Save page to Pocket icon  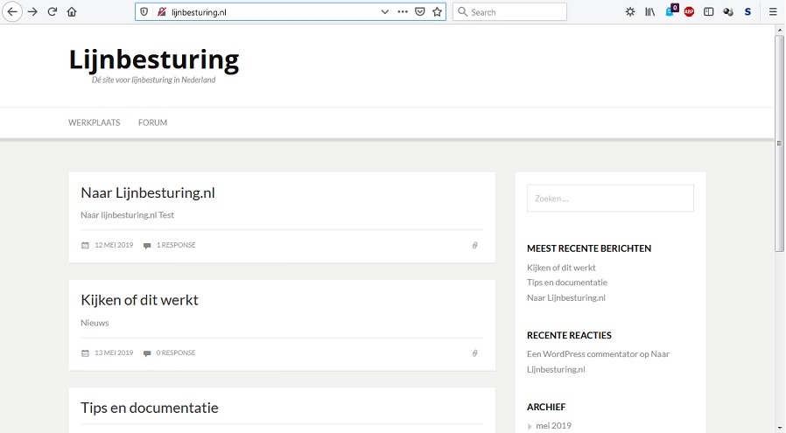click(x=420, y=11)
